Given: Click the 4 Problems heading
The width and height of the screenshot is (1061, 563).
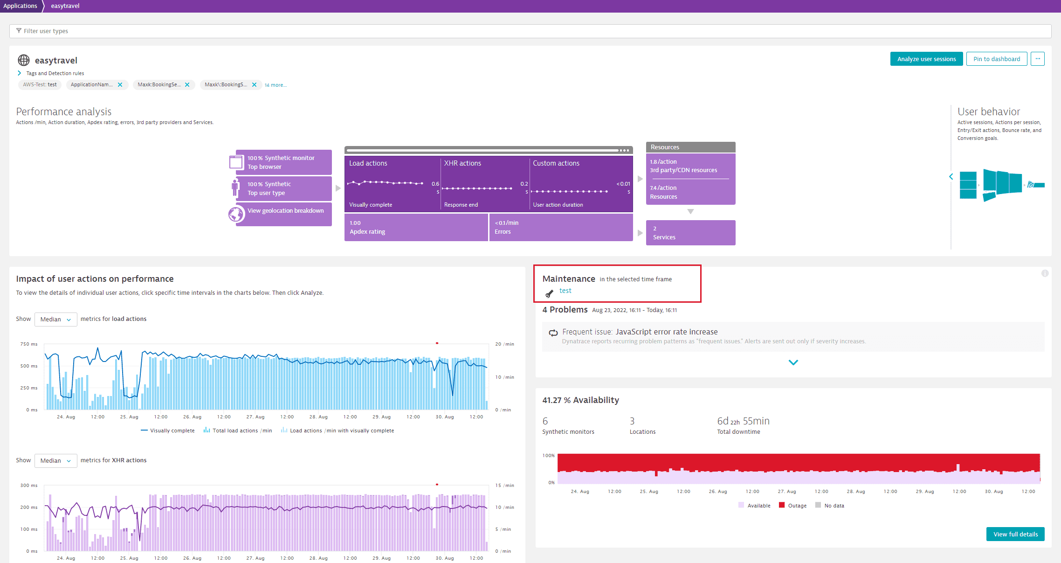Looking at the screenshot, I should click(x=565, y=310).
